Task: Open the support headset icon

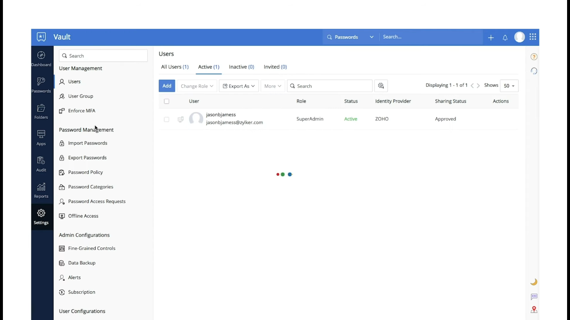Action: (x=534, y=71)
